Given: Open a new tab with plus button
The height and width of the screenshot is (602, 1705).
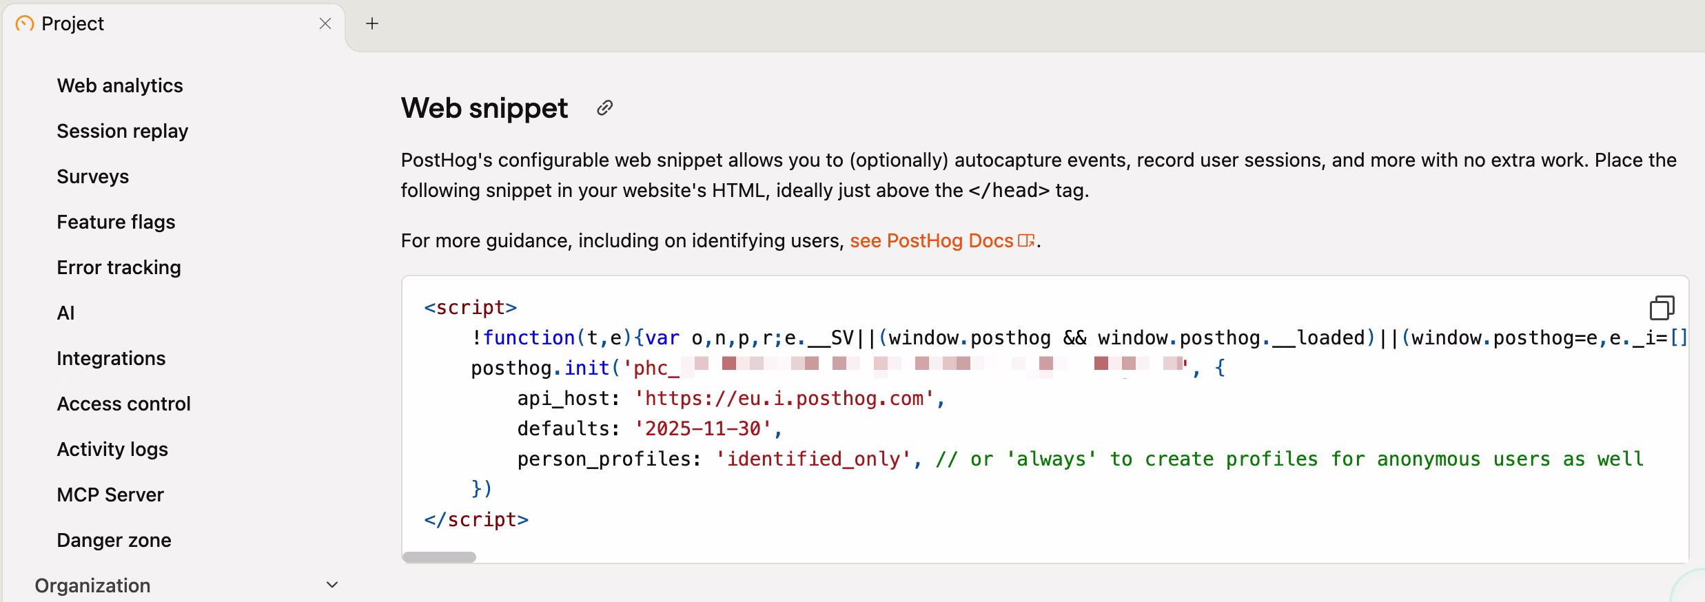Looking at the screenshot, I should (372, 24).
